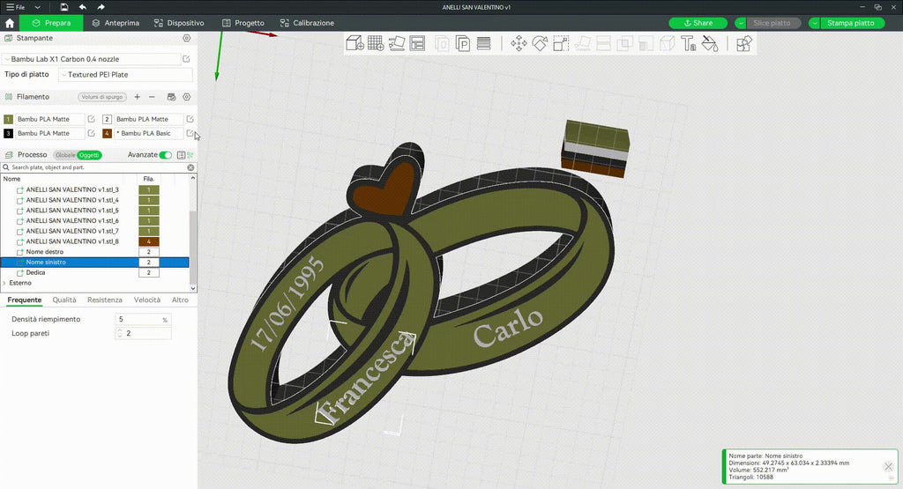Switch process scope to Globale
This screenshot has height=489, width=903.
coord(65,155)
